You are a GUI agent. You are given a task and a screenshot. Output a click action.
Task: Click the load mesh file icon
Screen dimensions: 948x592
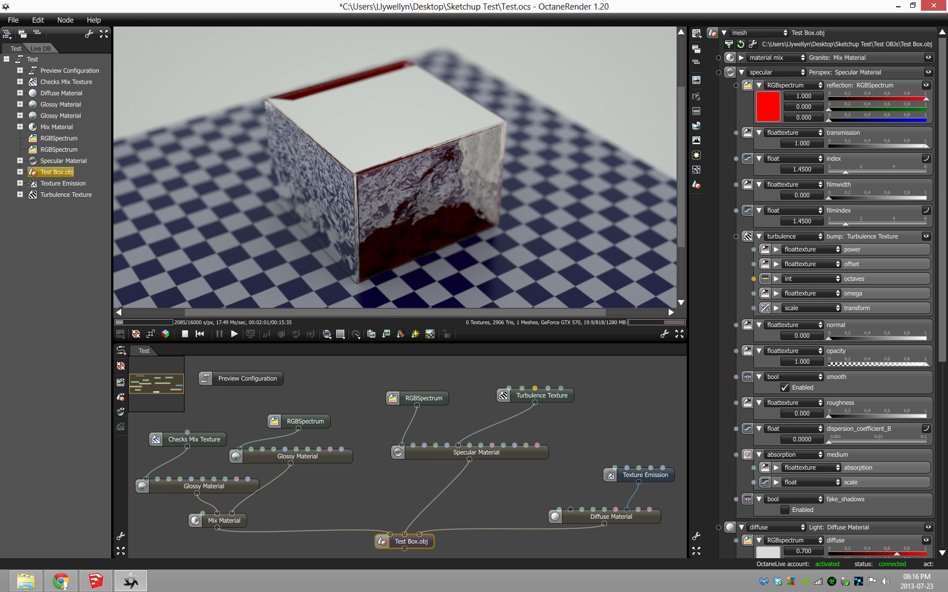pyautogui.click(x=729, y=44)
